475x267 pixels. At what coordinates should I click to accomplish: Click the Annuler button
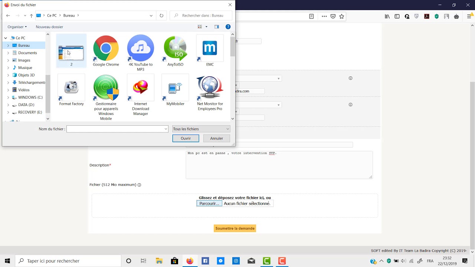click(217, 138)
